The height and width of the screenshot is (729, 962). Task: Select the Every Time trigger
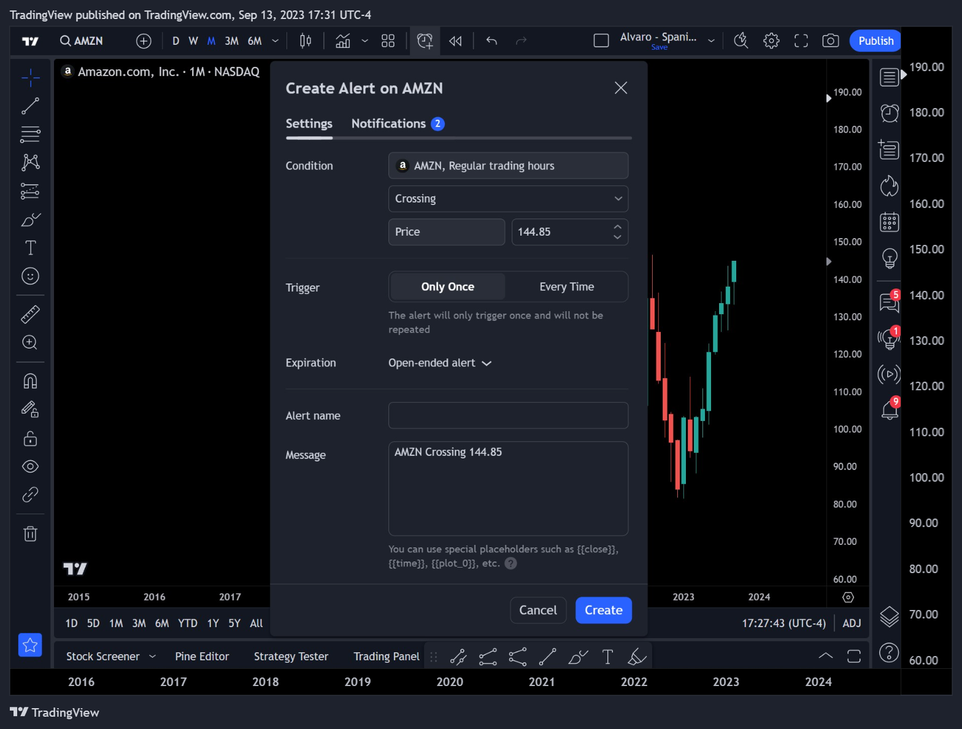coord(566,287)
